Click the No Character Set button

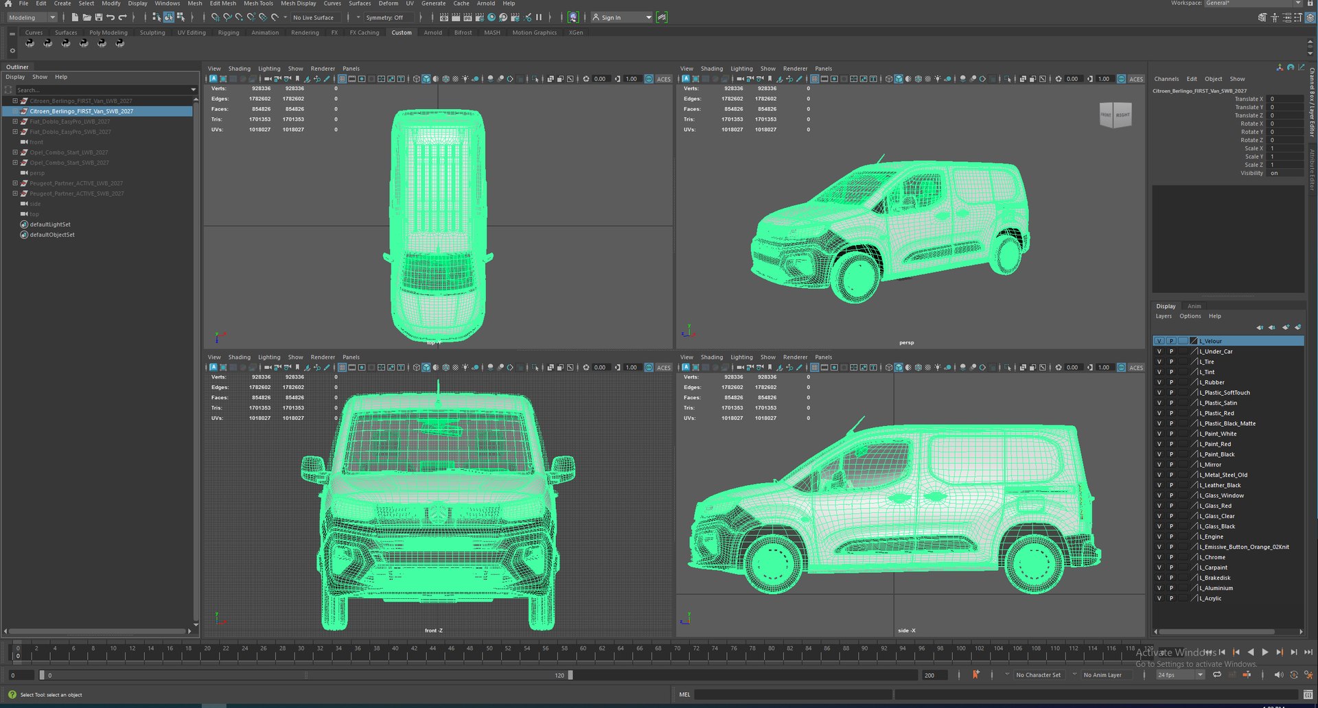1038,675
